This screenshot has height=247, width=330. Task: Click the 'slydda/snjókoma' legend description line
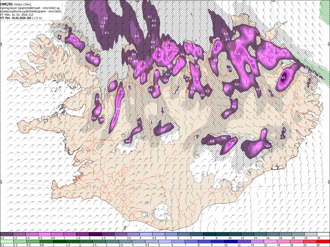coord(31,11)
